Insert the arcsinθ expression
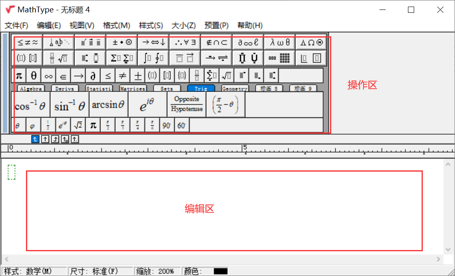Image resolution: width=455 pixels, height=276 pixels. click(x=108, y=105)
